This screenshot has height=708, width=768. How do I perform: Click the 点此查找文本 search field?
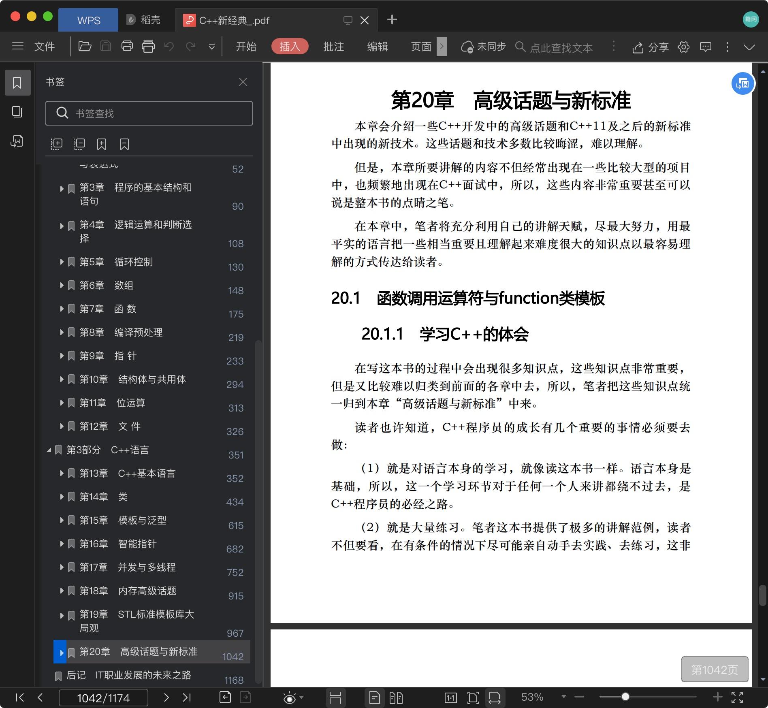point(561,48)
